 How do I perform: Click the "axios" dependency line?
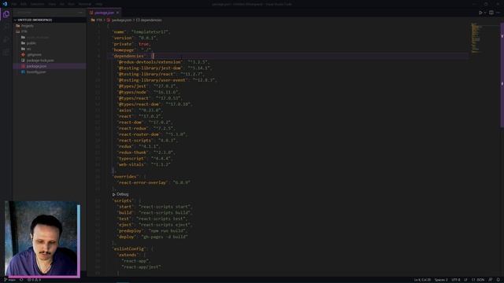pyautogui.click(x=140, y=110)
